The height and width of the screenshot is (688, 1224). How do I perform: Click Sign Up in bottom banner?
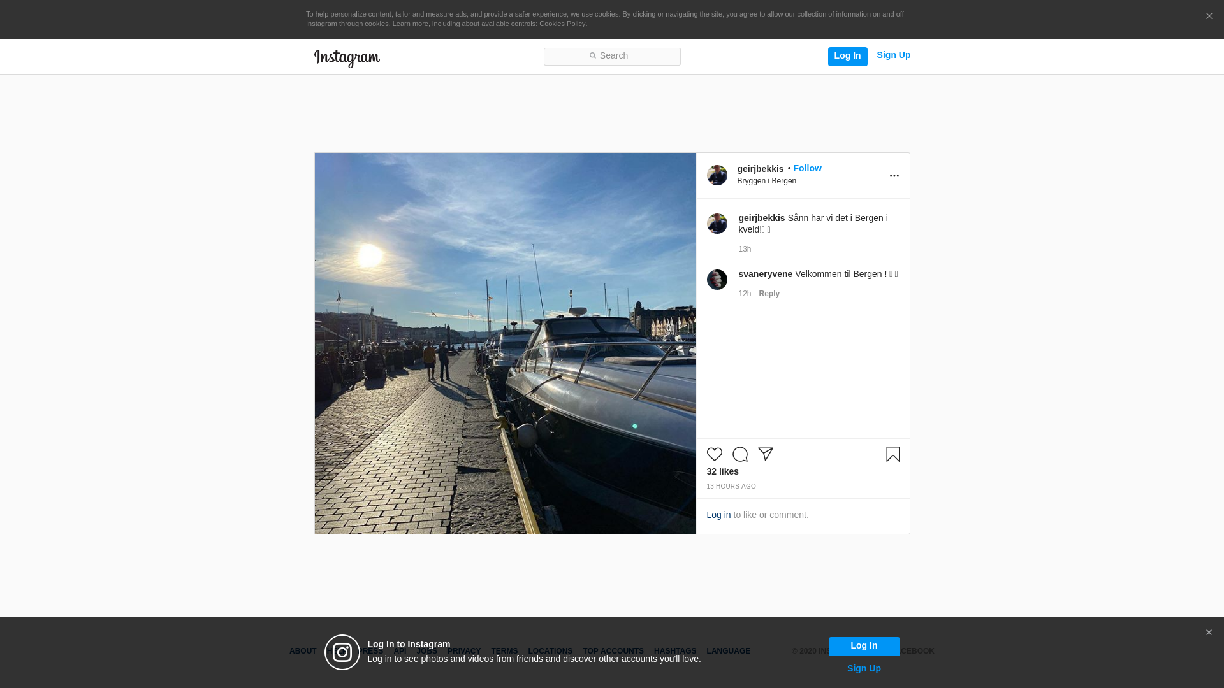[x=864, y=668]
